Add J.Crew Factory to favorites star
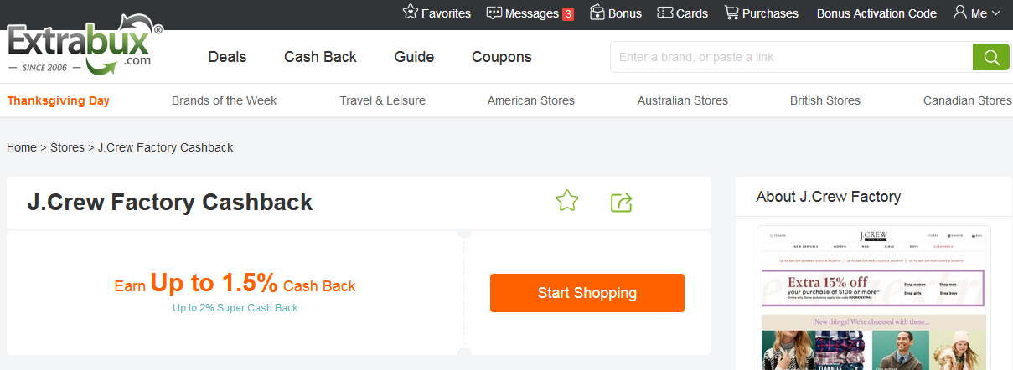Viewport: 1013px width, 370px height. pos(567,201)
